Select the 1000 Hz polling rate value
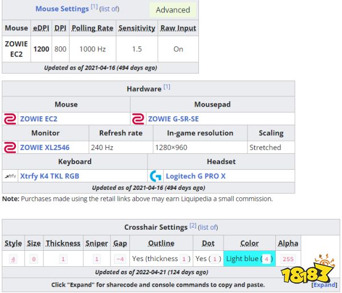Screen dimensions: 342x293 pyautogui.click(x=92, y=49)
